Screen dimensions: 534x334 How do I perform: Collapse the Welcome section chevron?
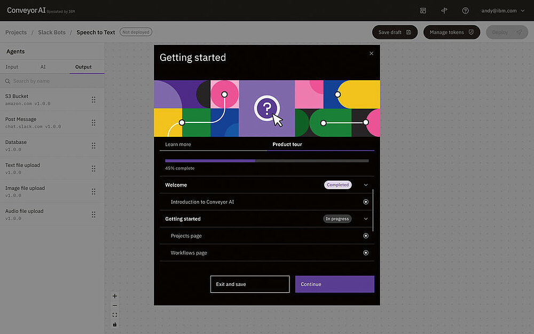(x=366, y=185)
